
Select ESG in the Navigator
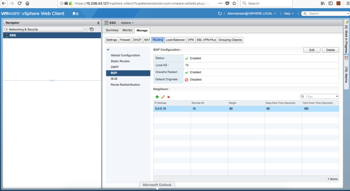[x=52, y=35]
